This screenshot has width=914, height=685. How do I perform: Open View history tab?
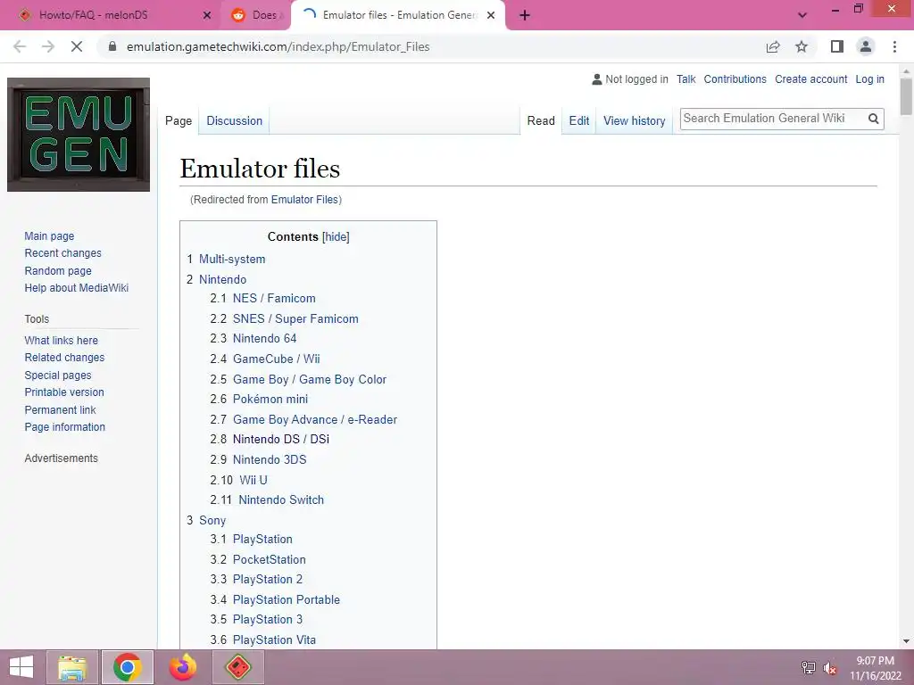coord(635,121)
